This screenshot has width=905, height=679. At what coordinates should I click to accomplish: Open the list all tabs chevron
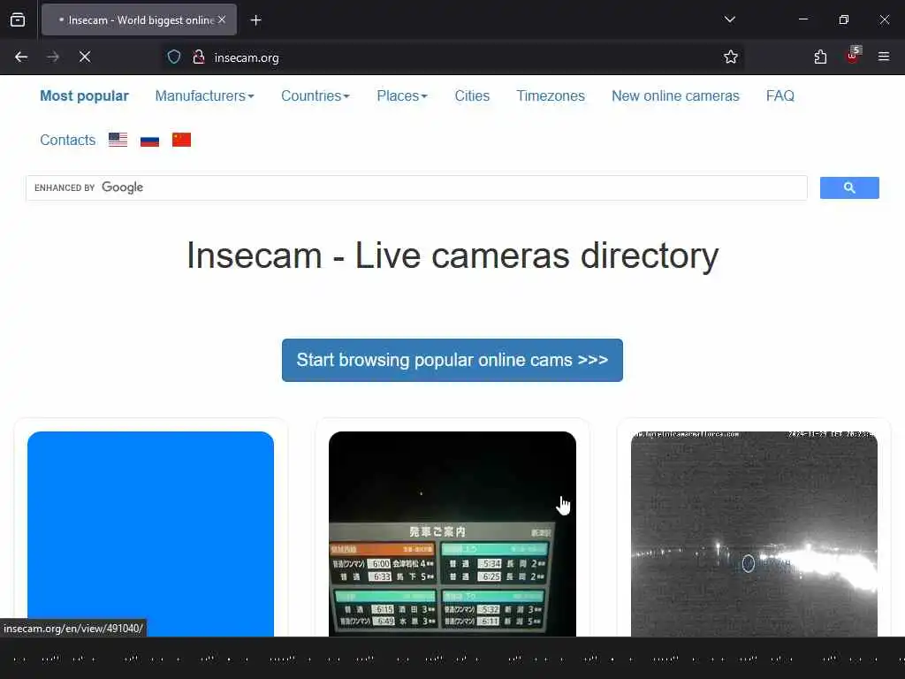(729, 19)
